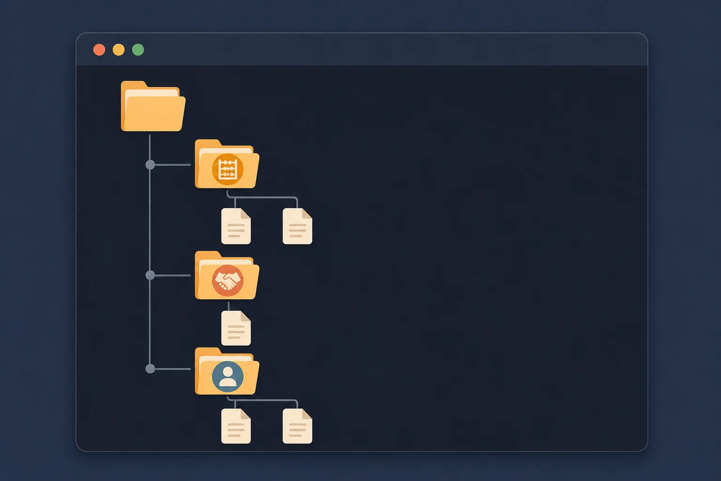Select the left document under the abacus folder
Image resolution: width=721 pixels, height=481 pixels.
click(x=236, y=226)
